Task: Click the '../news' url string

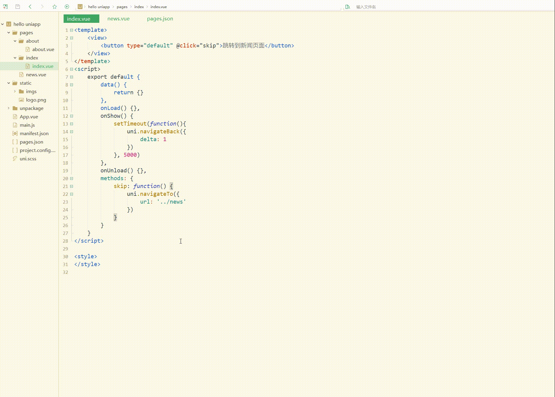Action: [171, 202]
